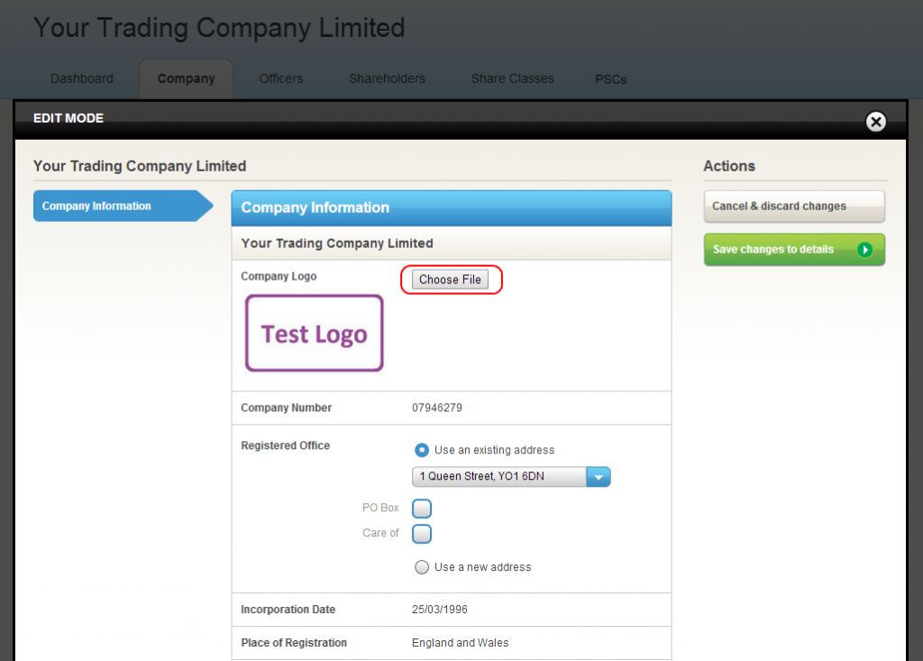Open the 1 Queen Street address combo box

click(x=500, y=476)
